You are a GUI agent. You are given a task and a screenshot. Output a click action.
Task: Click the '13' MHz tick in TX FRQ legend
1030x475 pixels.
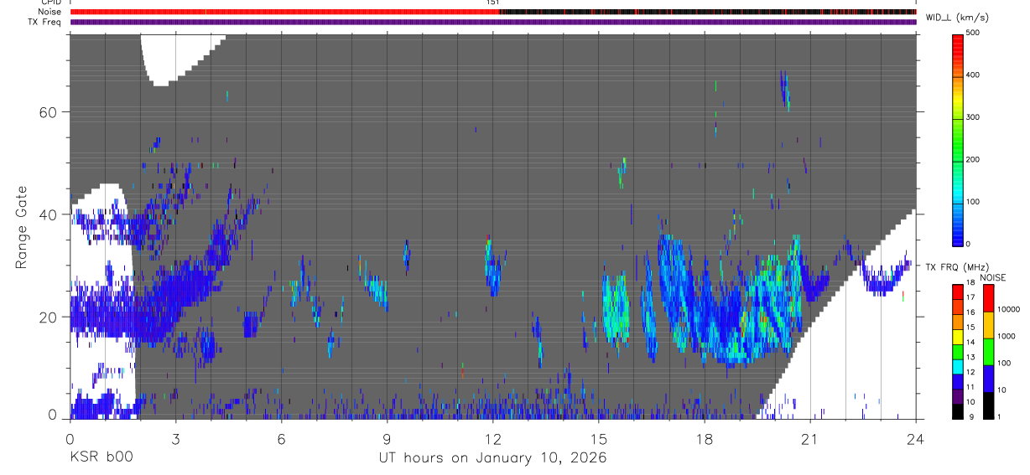[x=970, y=357]
